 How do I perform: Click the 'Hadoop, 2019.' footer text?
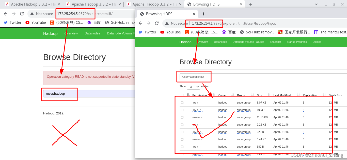click(54, 113)
